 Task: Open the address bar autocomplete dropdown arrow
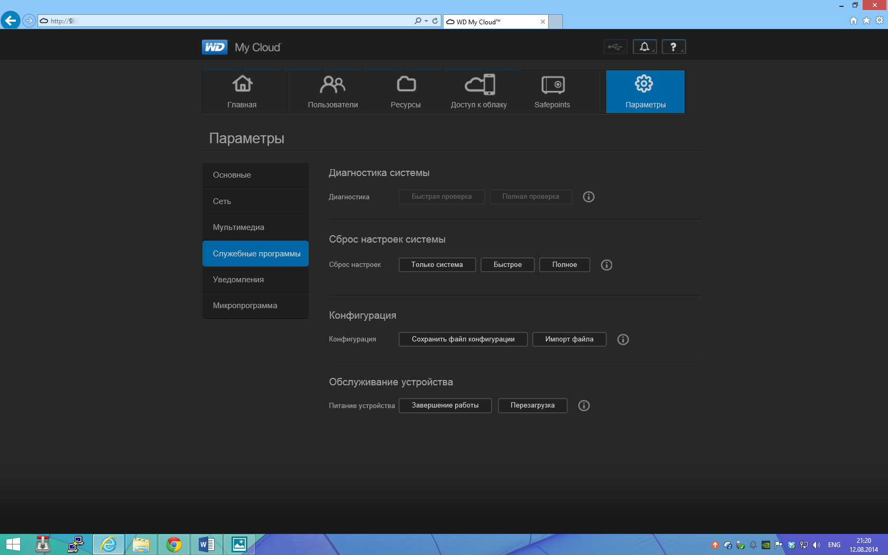tap(426, 21)
